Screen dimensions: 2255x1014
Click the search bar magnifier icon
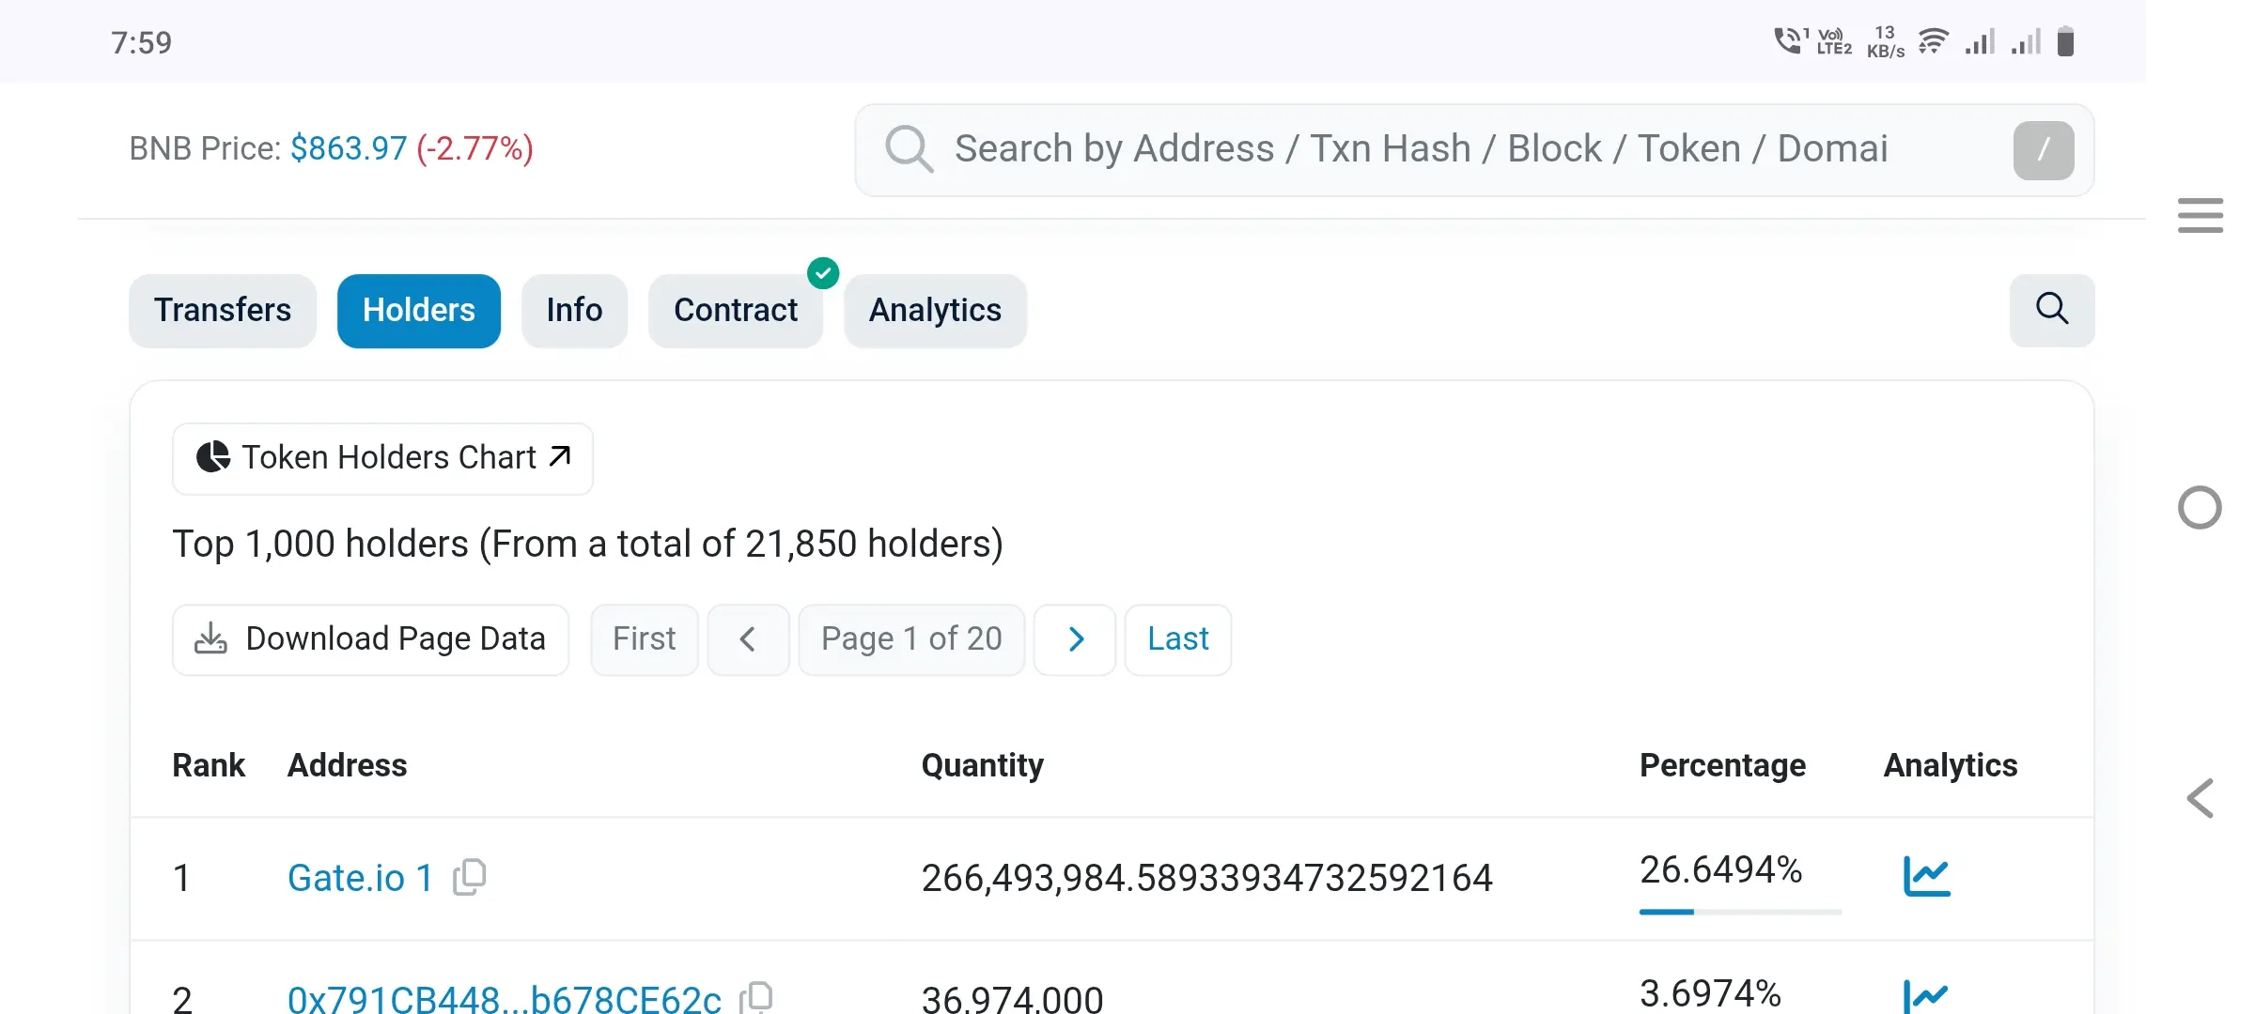(909, 149)
